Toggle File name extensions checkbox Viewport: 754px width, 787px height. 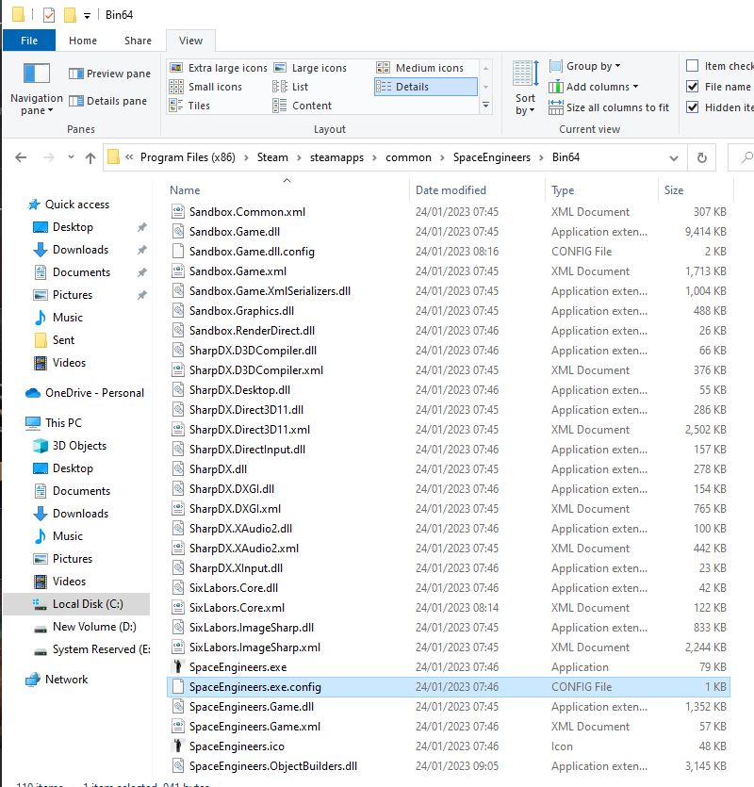click(693, 87)
